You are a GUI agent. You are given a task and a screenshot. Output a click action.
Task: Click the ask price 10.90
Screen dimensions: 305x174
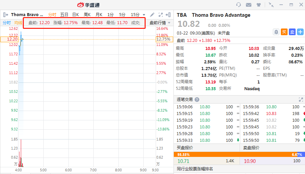[x=250, y=161]
